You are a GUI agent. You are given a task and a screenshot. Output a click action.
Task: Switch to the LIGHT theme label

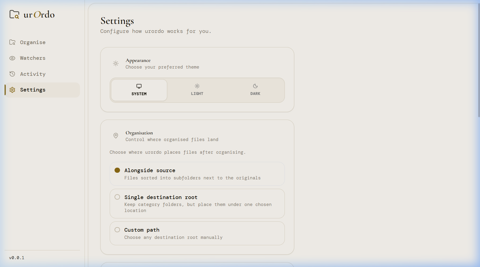pos(197,94)
